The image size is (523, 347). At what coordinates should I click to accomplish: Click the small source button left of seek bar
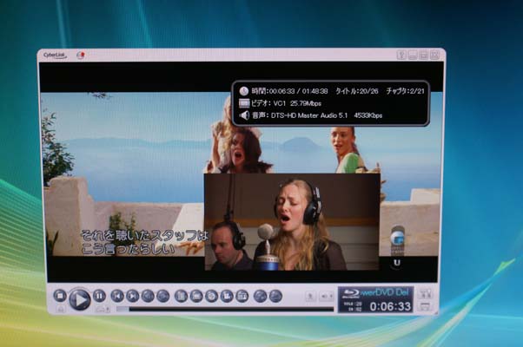coord(103,310)
